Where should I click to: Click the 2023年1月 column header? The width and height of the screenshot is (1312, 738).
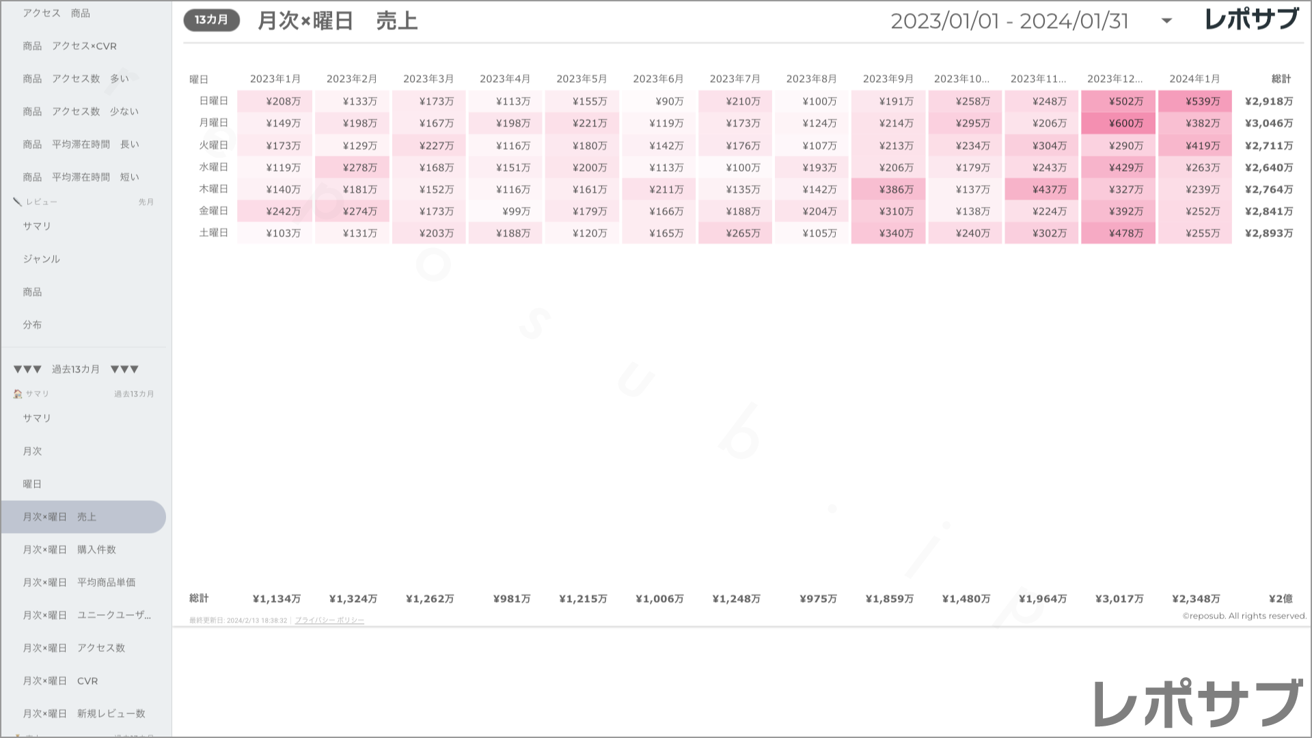[x=275, y=79]
